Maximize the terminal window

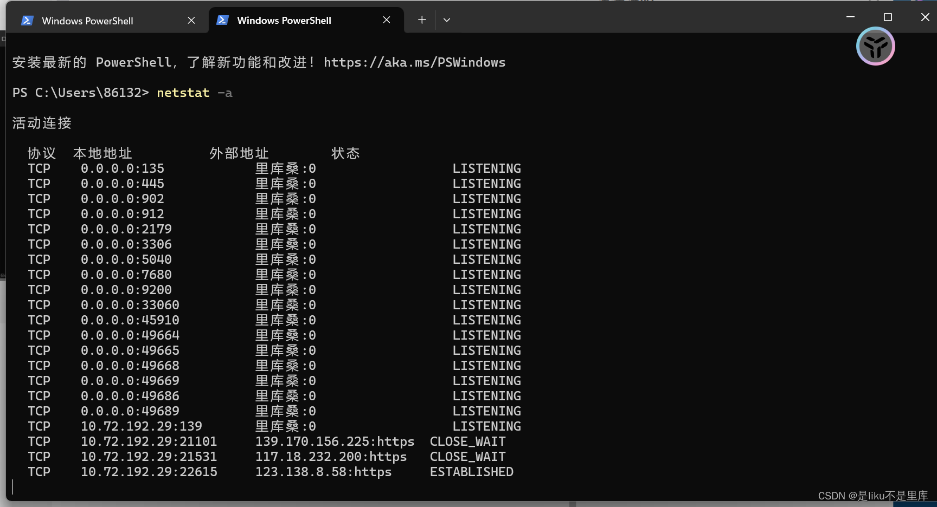(x=888, y=17)
